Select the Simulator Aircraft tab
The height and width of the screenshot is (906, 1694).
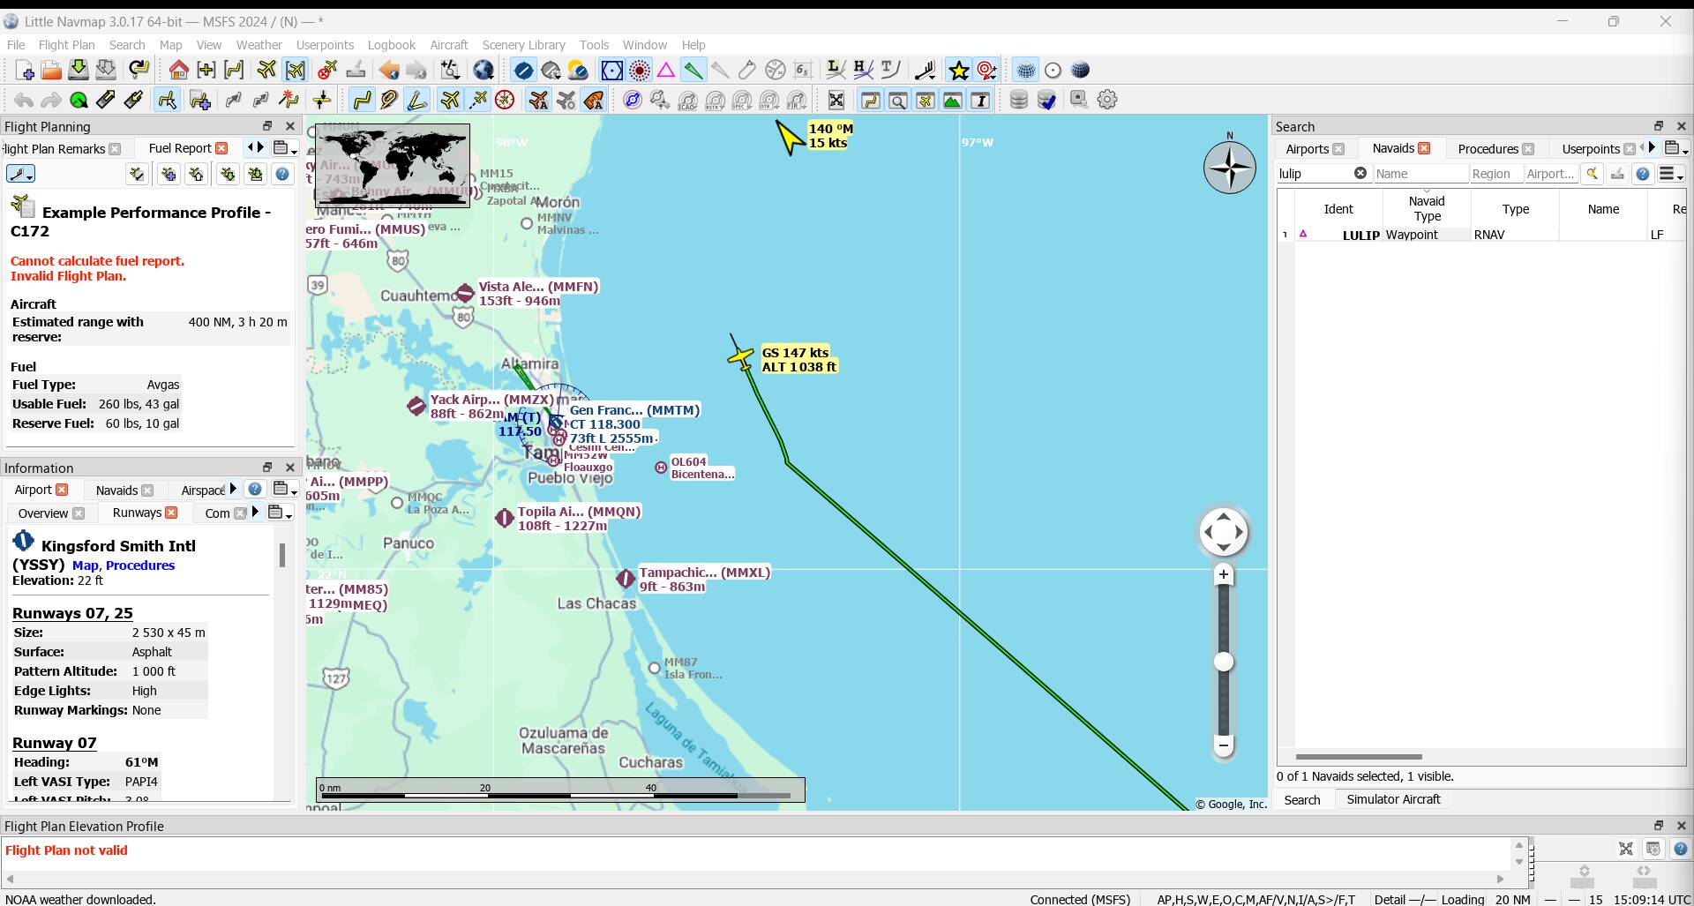click(1393, 799)
